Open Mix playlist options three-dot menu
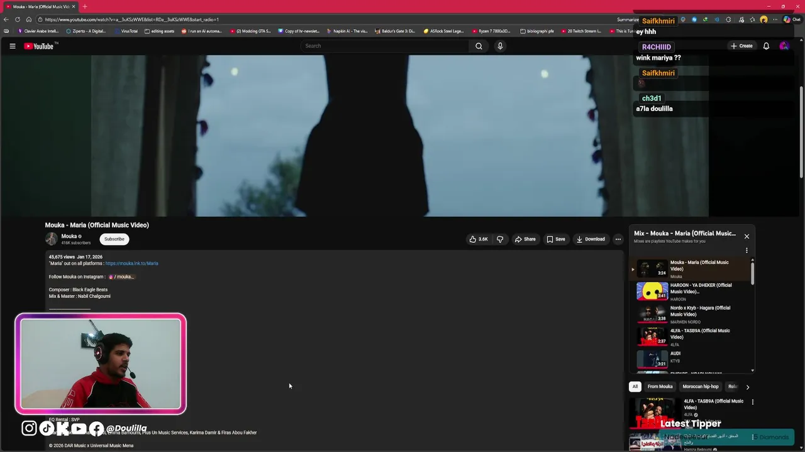 [747, 250]
